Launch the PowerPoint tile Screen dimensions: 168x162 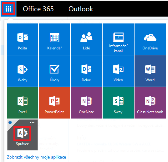point(54,103)
